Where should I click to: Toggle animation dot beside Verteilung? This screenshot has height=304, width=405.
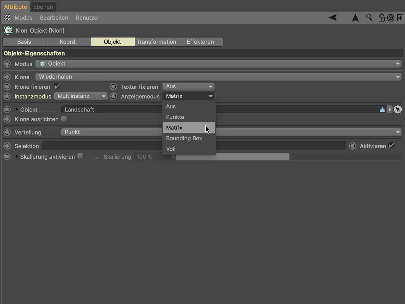(x=7, y=132)
